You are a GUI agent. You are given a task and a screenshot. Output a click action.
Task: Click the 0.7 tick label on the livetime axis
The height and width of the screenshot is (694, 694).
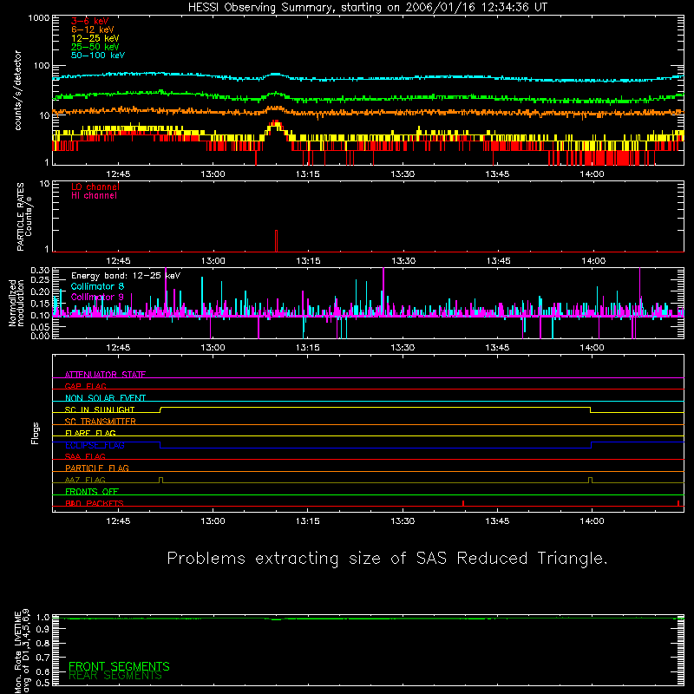tap(43, 658)
